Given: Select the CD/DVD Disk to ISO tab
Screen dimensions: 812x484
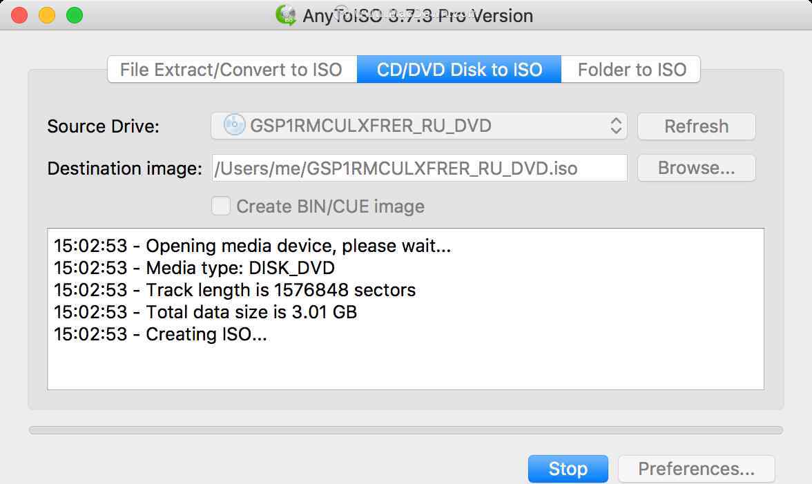Looking at the screenshot, I should coord(458,69).
